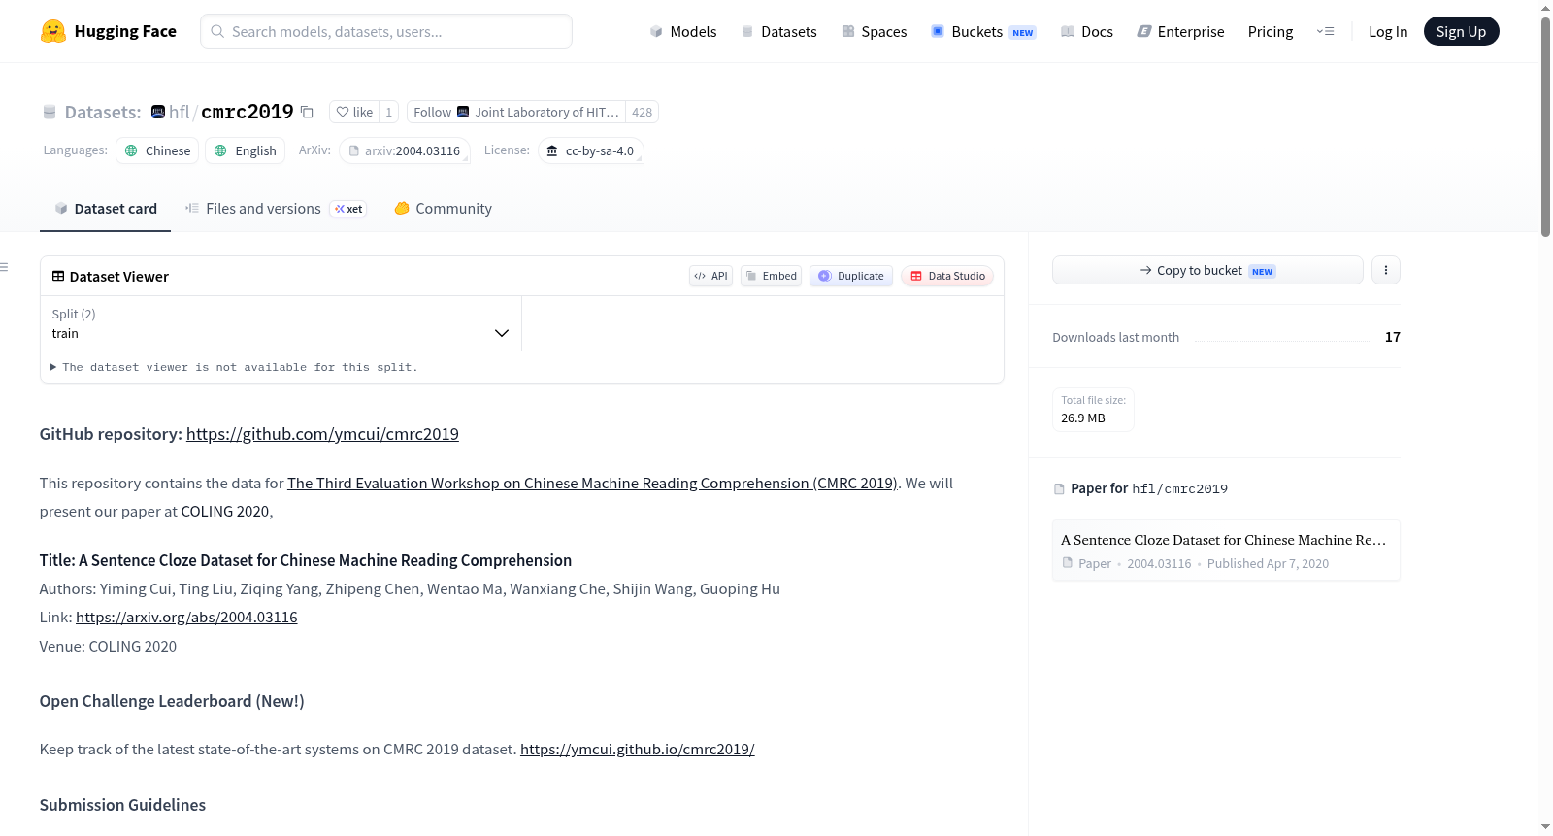Open Data Studio
This screenshot has height=836, width=1553.
pos(947,276)
